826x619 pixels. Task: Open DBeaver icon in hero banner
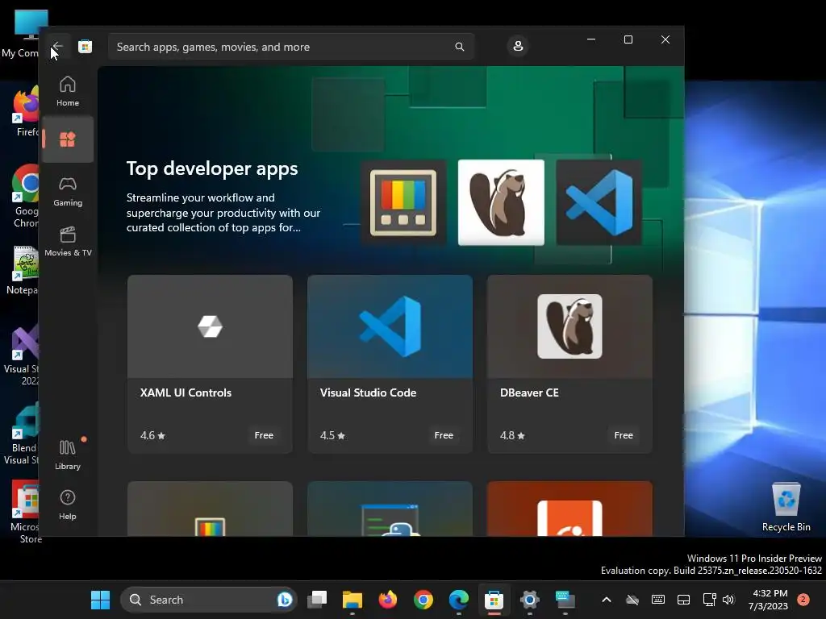tap(501, 202)
